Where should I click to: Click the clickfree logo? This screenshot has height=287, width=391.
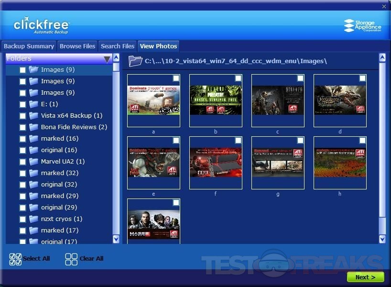42,25
